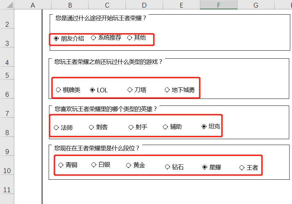The width and height of the screenshot is (292, 204).
Task: Select row 9 header
Action: point(7,146)
